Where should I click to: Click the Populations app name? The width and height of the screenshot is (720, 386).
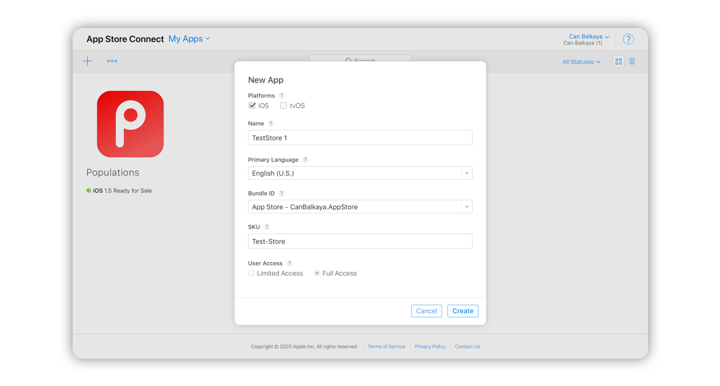(x=113, y=172)
